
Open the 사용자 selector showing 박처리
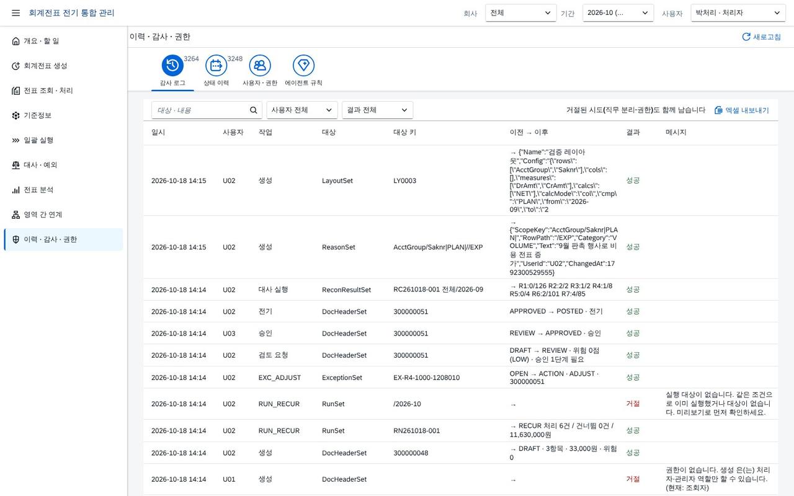coord(738,13)
